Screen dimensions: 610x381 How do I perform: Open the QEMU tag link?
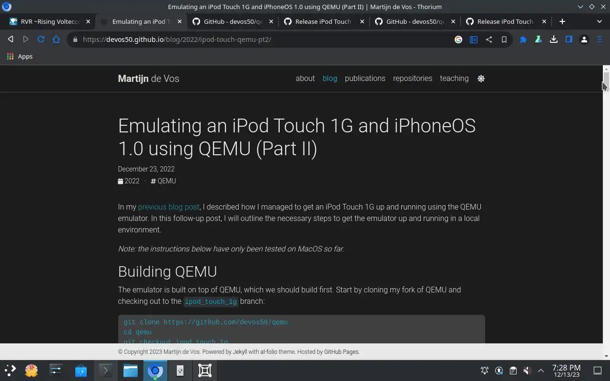coord(163,181)
